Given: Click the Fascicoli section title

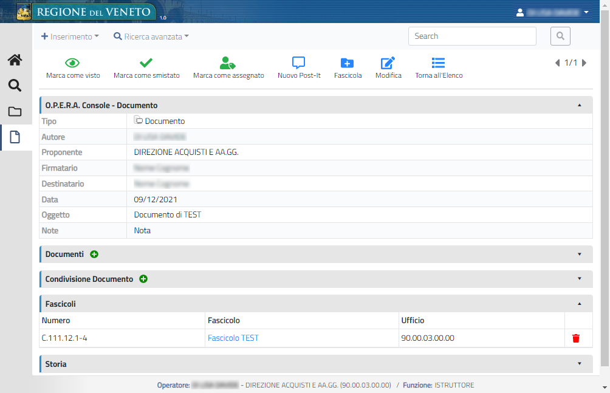Looking at the screenshot, I should point(60,304).
